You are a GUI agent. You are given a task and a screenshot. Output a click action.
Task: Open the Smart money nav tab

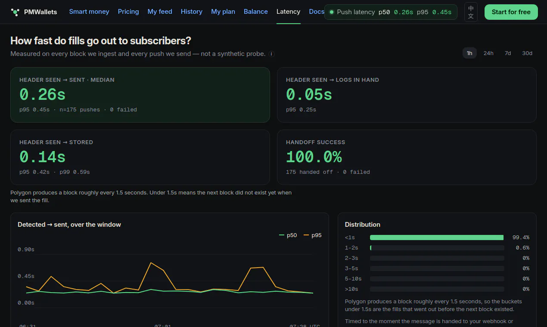[x=89, y=12]
